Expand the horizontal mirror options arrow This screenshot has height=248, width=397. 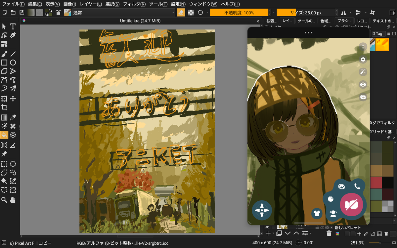(350, 13)
